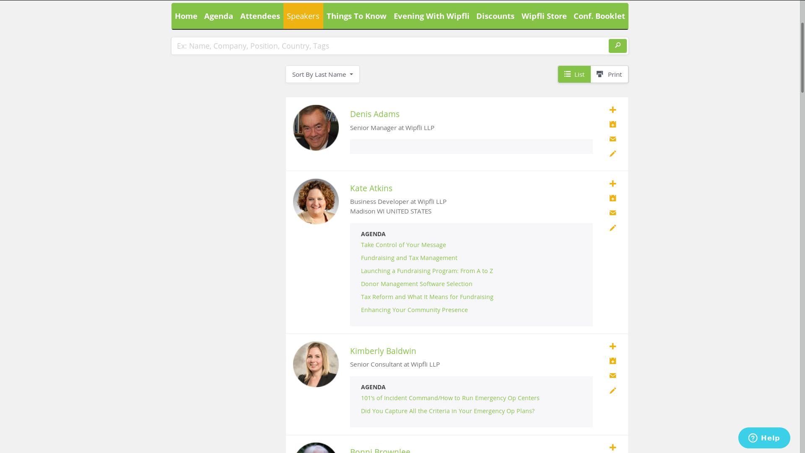
Task: Click plus icon for Bonni Brownlee
Action: pos(613,448)
